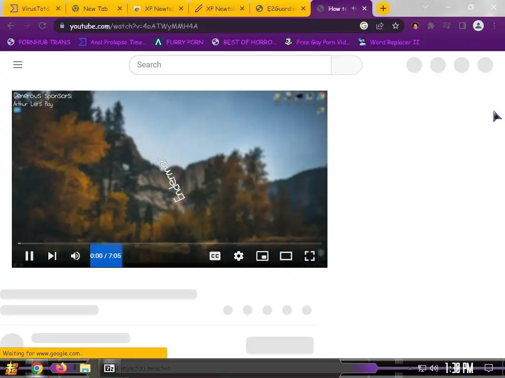
Task: Toggle theater mode view
Action: coord(286,256)
